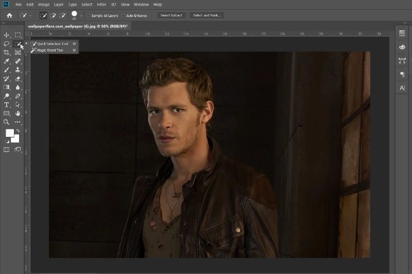This screenshot has width=412, height=274.
Task: Open the Paragraph panel icon
Action: point(402,75)
